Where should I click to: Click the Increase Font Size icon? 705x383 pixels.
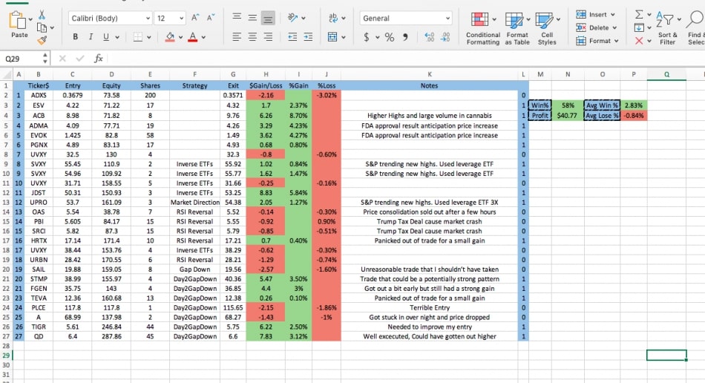click(196, 18)
